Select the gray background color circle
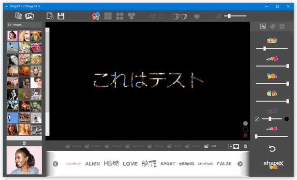 (245, 124)
